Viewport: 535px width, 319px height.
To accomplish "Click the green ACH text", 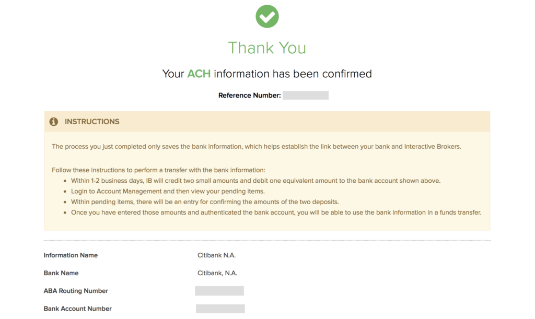I will point(199,74).
